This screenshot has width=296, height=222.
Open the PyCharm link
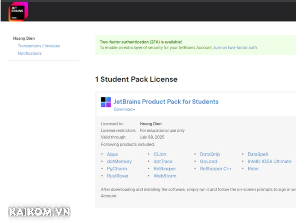(117, 169)
